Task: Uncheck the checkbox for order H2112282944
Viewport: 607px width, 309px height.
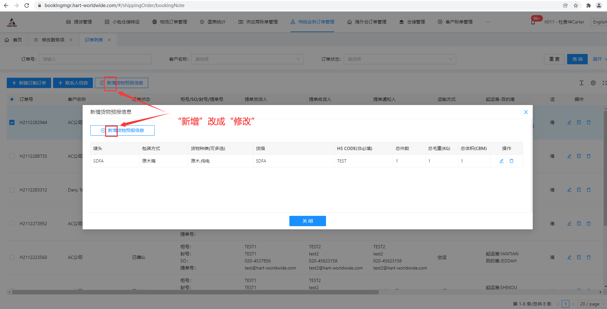Action: tap(12, 122)
